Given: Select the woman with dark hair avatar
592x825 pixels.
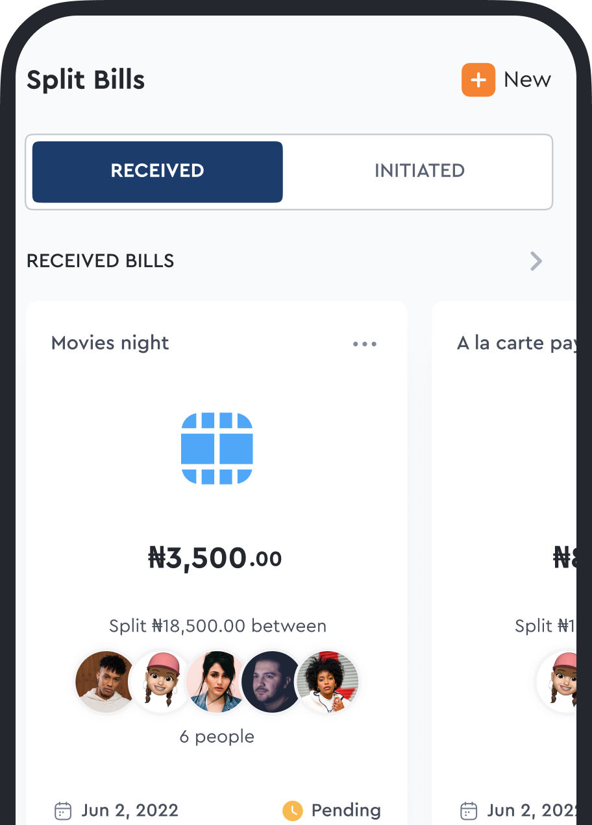Looking at the screenshot, I should point(216,682).
